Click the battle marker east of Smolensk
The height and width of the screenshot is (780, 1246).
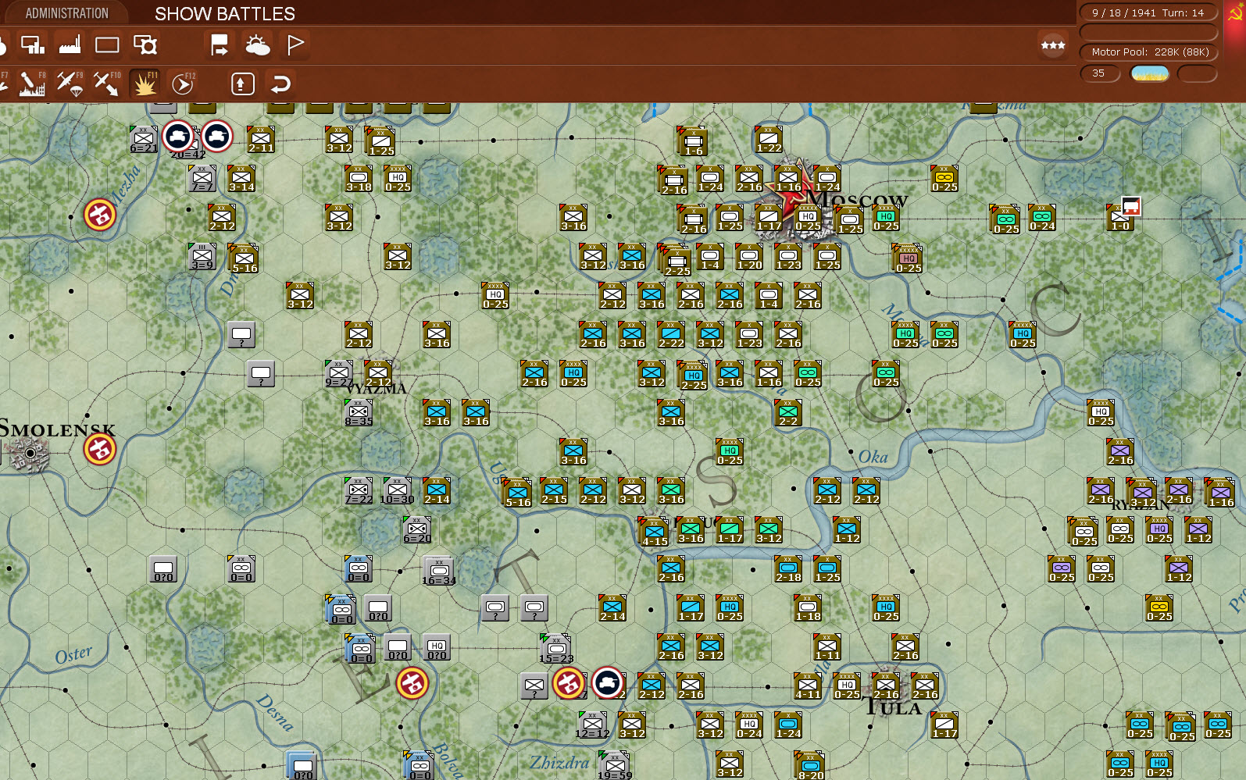coord(100,449)
